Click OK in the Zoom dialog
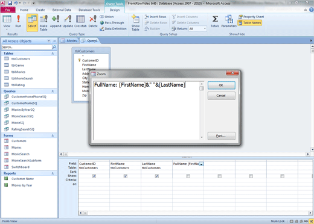314x224 pixels. (x=221, y=86)
